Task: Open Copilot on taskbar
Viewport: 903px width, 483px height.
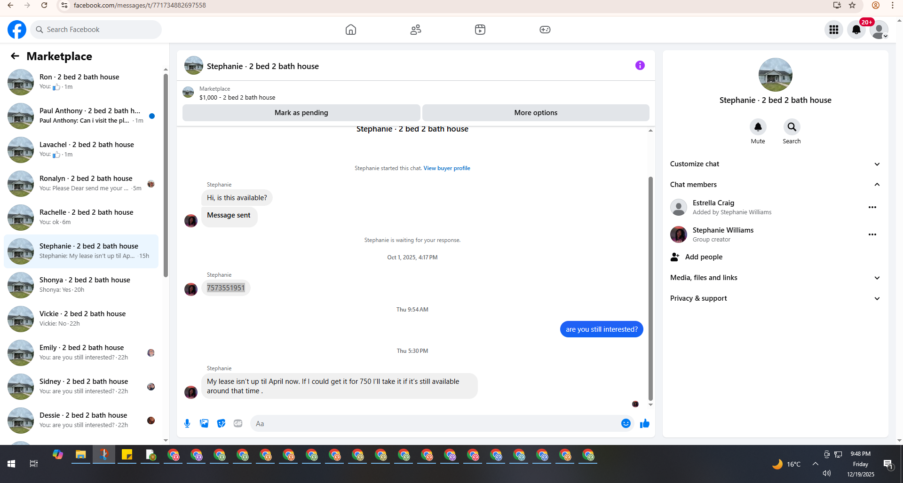Action: (x=58, y=455)
